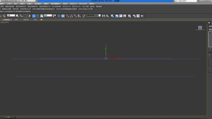
Task: Choose the Rectangular Selection Region tool
Action: (x=25, y=16)
